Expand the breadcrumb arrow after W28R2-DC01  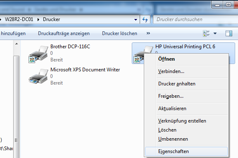click(38, 19)
